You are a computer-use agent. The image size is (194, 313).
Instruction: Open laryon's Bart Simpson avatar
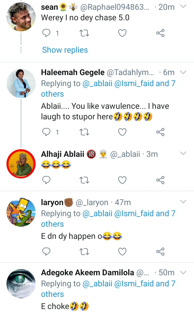(x=21, y=212)
